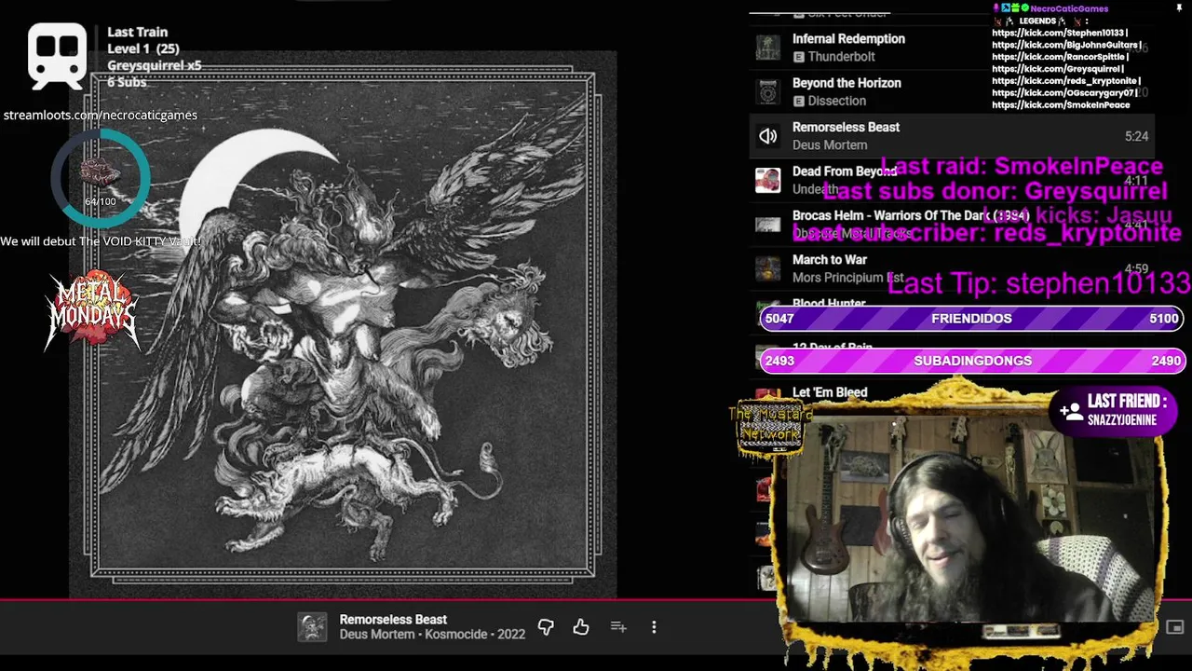Dislike the song Remorseless Beast
Screen dimensions: 1192x671
point(546,627)
